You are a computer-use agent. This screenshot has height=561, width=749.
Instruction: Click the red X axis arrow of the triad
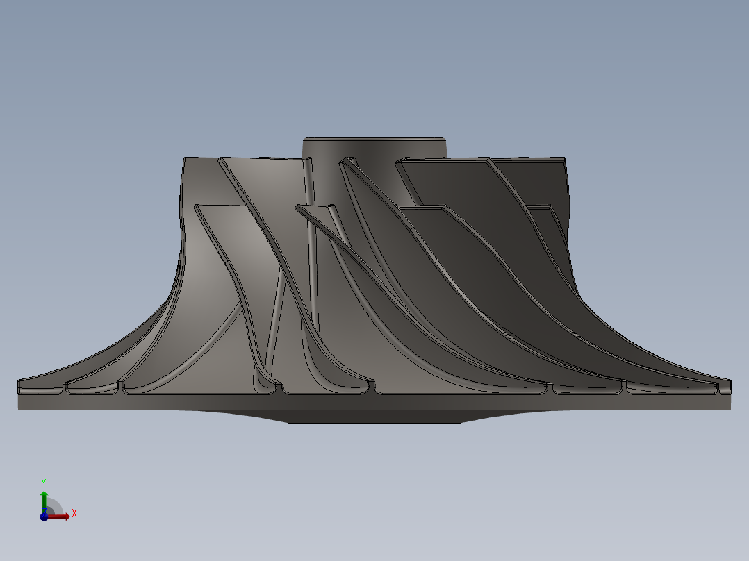tap(59, 516)
